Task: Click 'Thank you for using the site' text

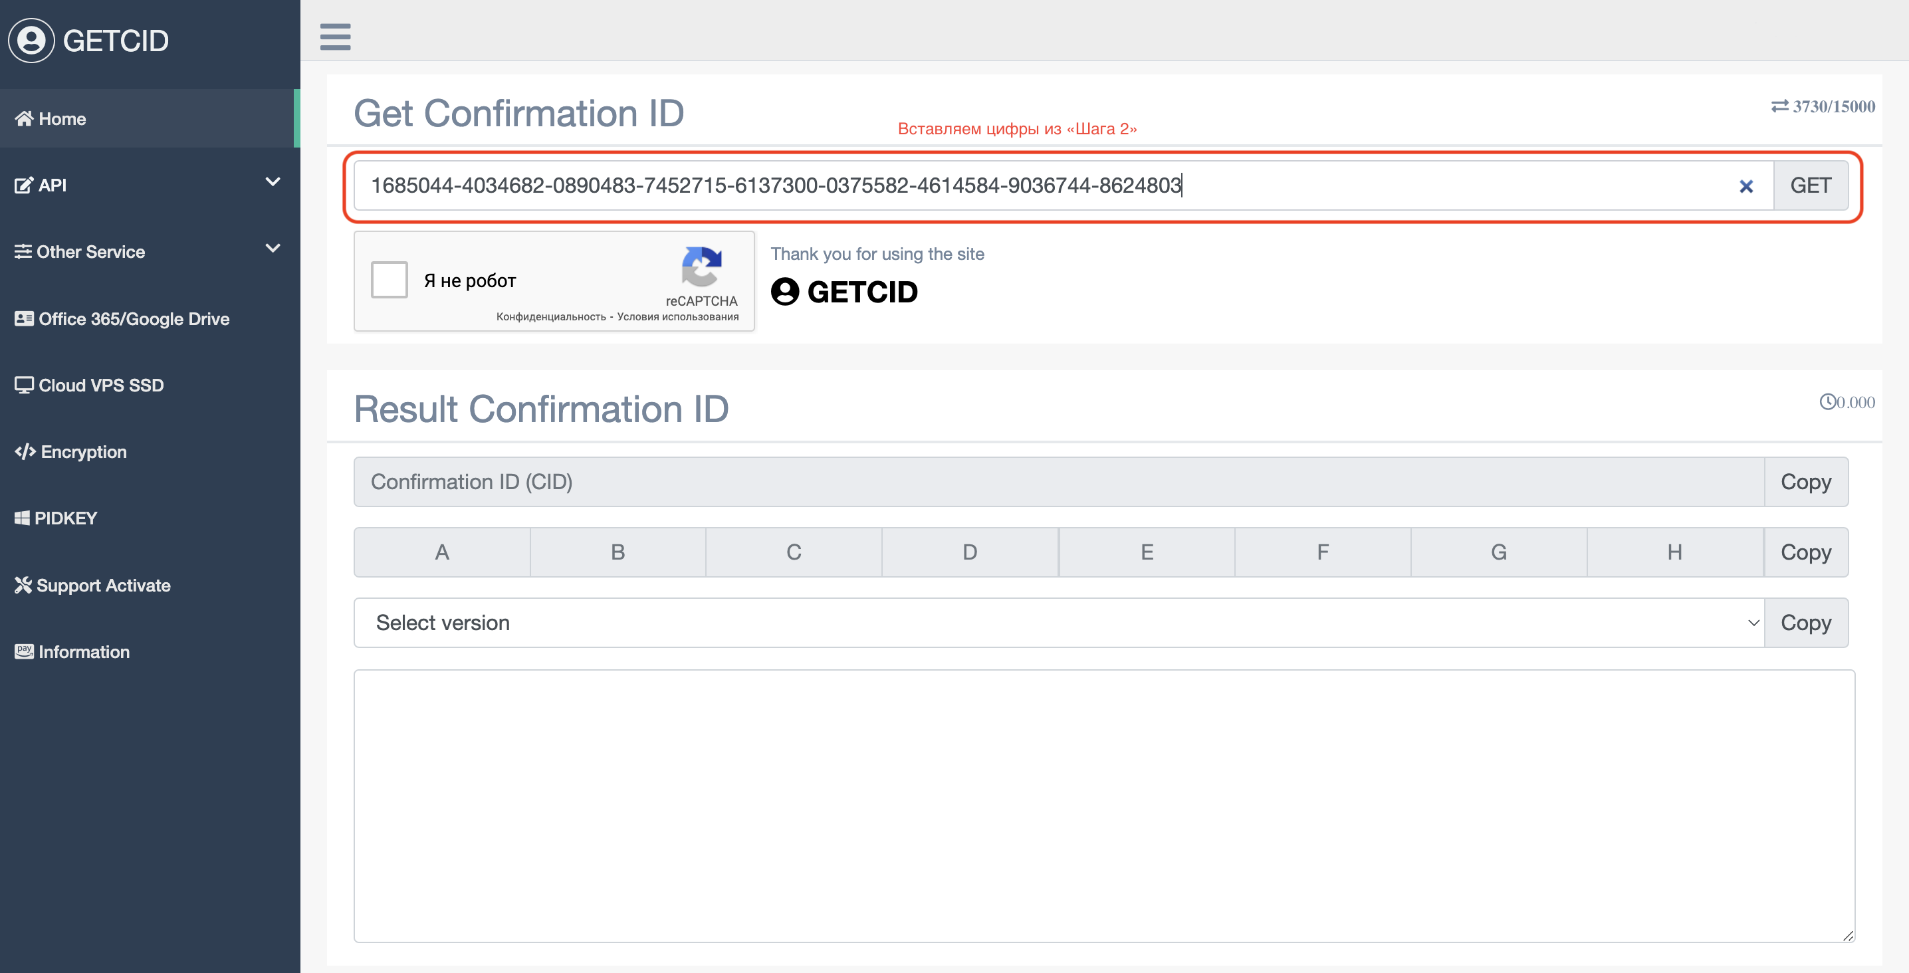Action: point(877,253)
